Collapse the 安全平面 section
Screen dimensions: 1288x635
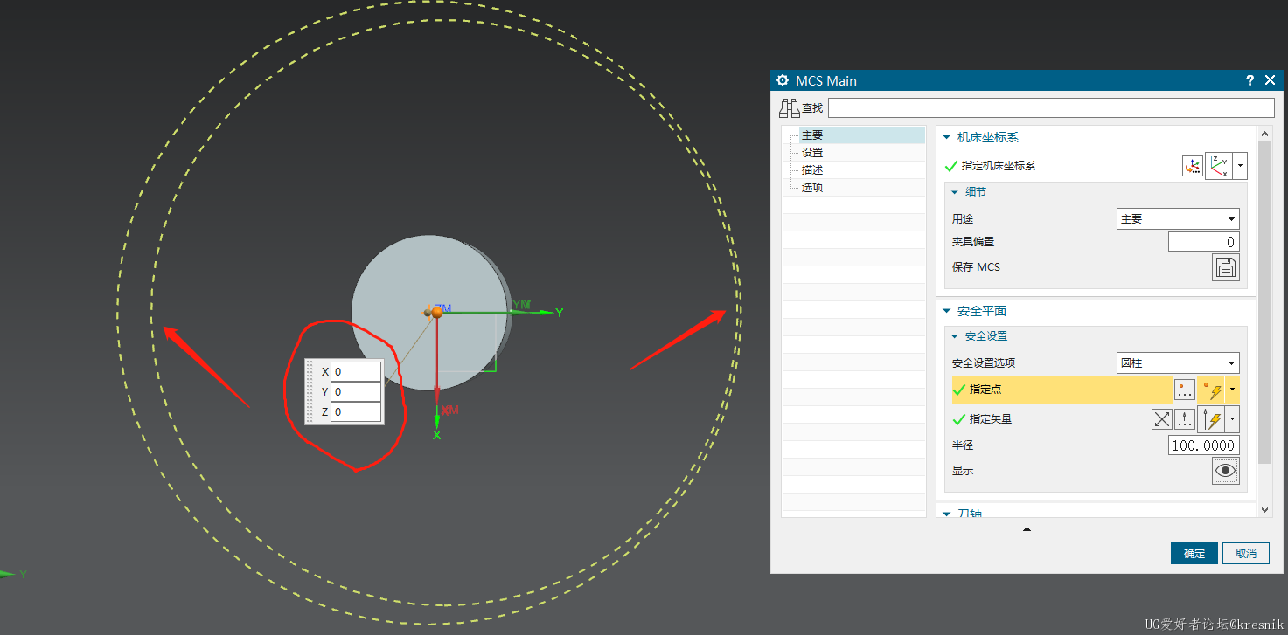pos(946,311)
